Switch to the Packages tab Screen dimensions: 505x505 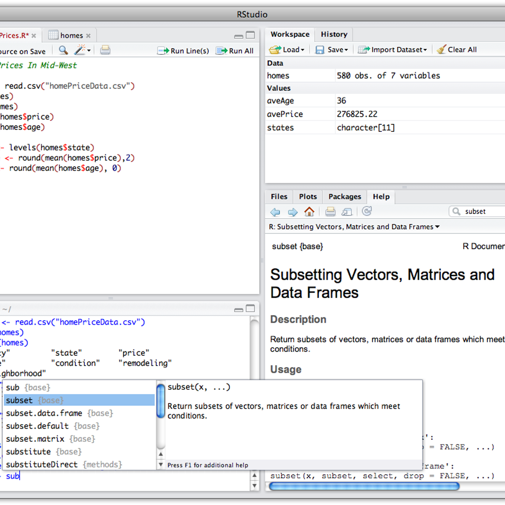pyautogui.click(x=345, y=197)
